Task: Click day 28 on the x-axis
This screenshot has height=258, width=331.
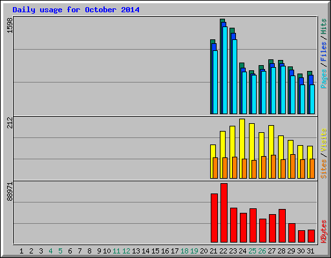Action: [281, 251]
